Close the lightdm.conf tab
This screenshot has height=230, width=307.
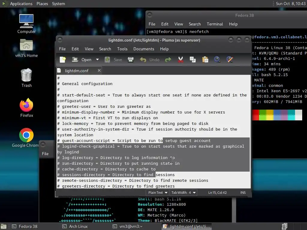(99, 70)
